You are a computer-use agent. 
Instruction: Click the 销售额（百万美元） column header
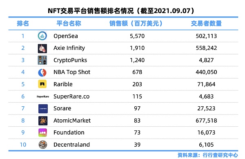click(136, 23)
